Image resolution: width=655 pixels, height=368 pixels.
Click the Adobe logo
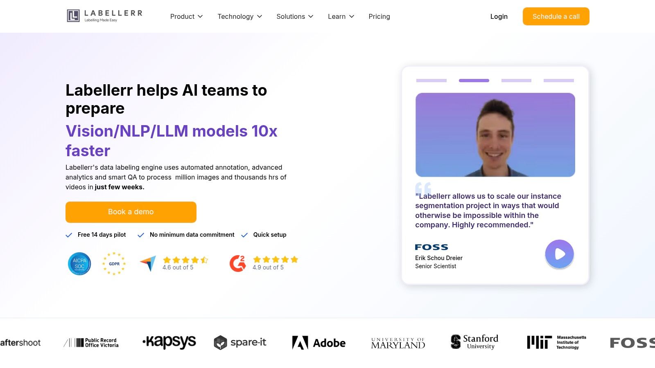tap(318, 343)
